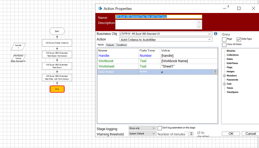Open calculator icon in Column Number row
The image size is (259, 148).
click(215, 72)
